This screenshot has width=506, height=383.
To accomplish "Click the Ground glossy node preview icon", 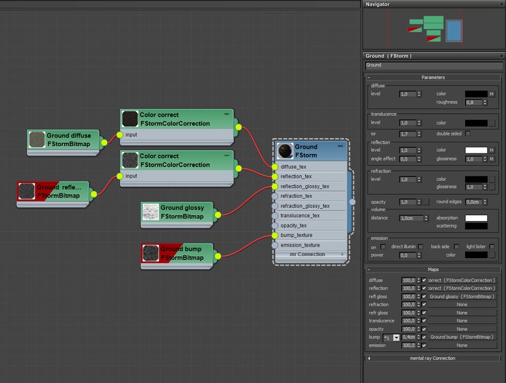I will [x=151, y=211].
